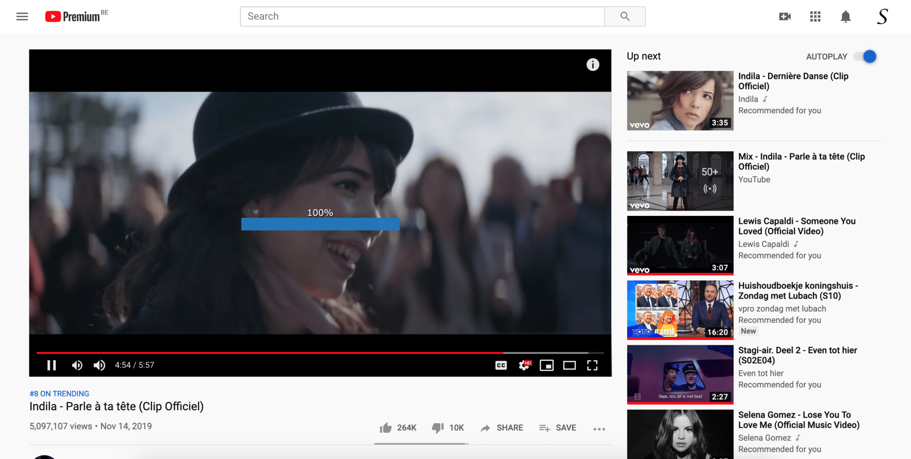Open the video settings gear
The height and width of the screenshot is (459, 911).
tap(524, 365)
